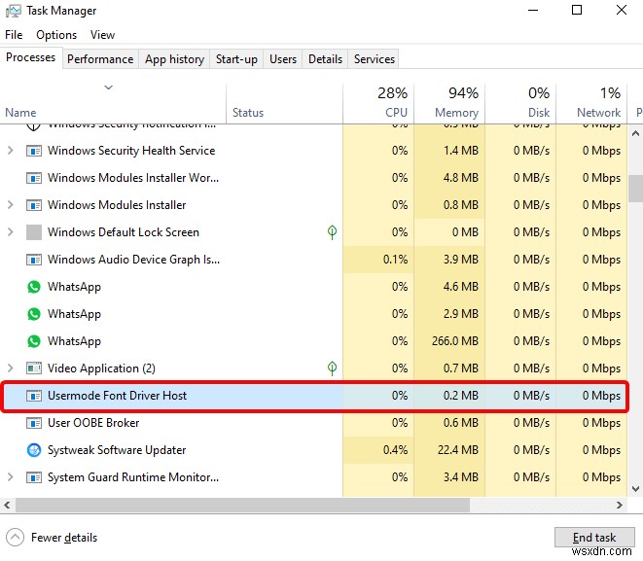Click the WhatsApp icon with 2.9 MB memory
The height and width of the screenshot is (561, 643).
pos(34,314)
